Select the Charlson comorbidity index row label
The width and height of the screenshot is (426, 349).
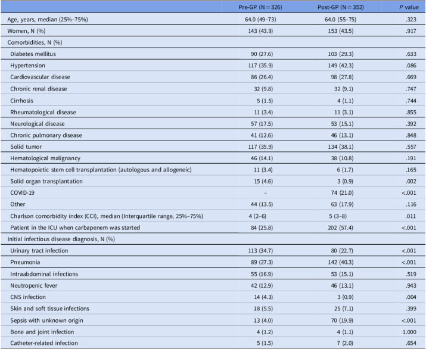pos(107,216)
